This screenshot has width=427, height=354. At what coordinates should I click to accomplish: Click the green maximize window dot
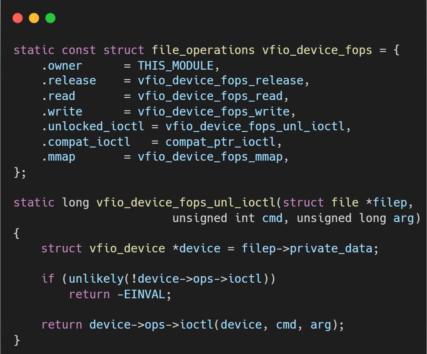coord(50,18)
